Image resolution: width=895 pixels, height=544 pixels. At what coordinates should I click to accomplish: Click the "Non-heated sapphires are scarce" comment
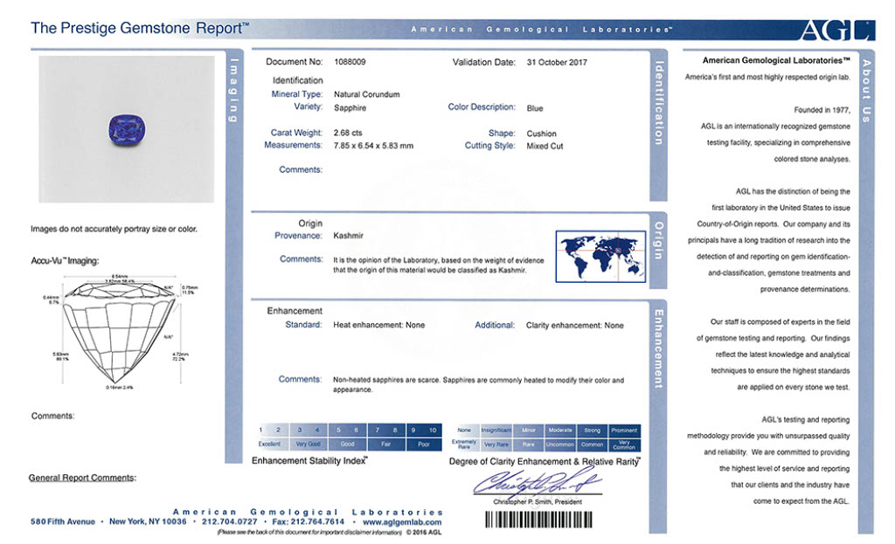478,385
